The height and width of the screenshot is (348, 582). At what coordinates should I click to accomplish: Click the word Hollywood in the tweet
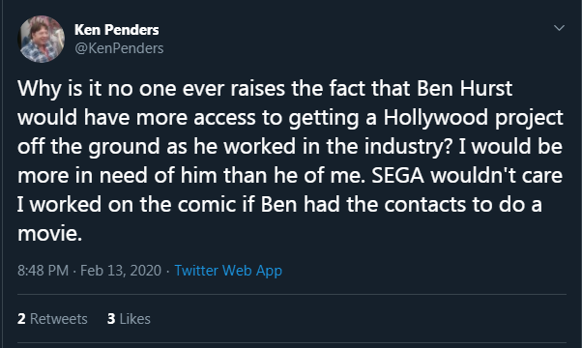tap(436, 118)
